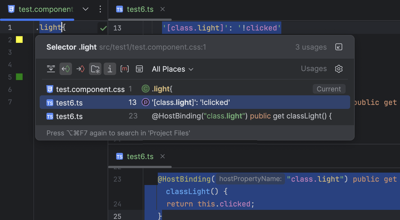This screenshot has width=400, height=220.
Task: Select the lower test6.ts editor tab
Action: click(140, 156)
